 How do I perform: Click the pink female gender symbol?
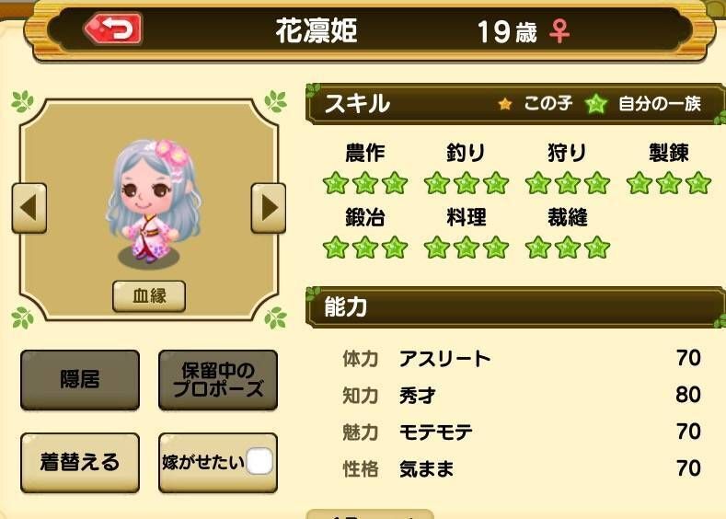559,31
